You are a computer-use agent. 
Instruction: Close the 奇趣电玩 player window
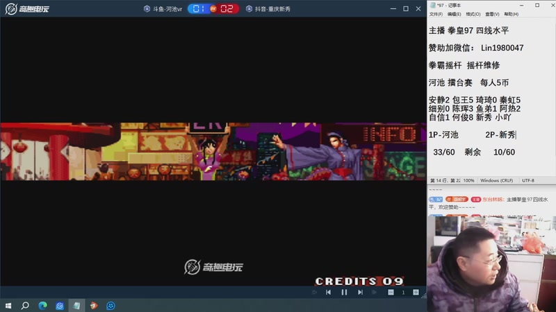tap(418, 8)
